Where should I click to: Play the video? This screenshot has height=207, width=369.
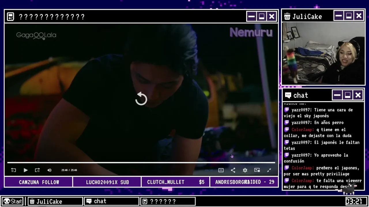[x=25, y=170]
